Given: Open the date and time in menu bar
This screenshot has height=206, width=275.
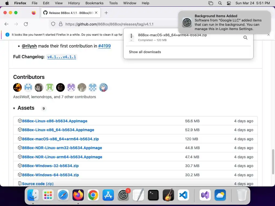Looking at the screenshot, I should [x=252, y=3].
